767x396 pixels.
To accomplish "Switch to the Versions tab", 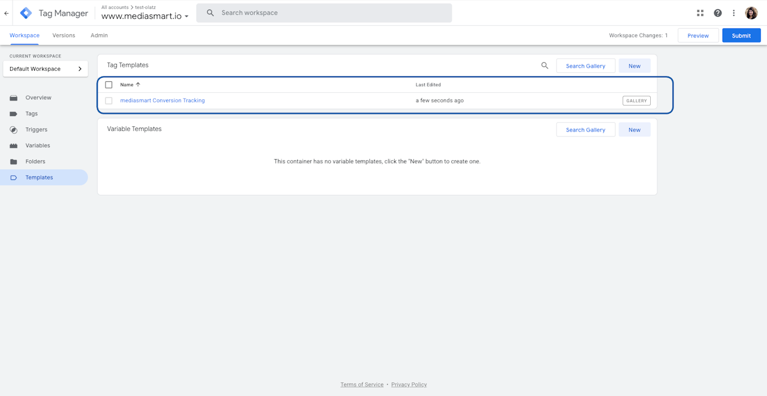I will (x=64, y=35).
